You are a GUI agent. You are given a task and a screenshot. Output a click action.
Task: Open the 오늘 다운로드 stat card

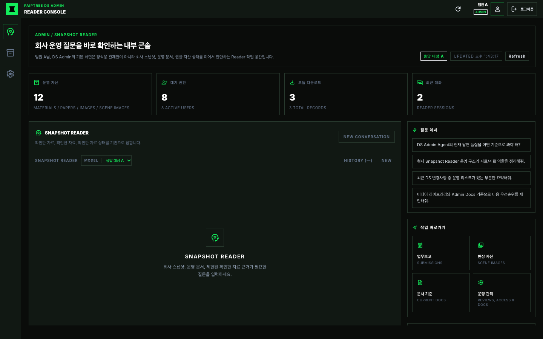pyautogui.click(x=346, y=94)
